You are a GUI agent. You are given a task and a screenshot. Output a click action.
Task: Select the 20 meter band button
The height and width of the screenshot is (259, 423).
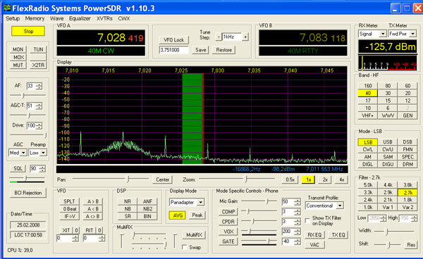(407, 93)
